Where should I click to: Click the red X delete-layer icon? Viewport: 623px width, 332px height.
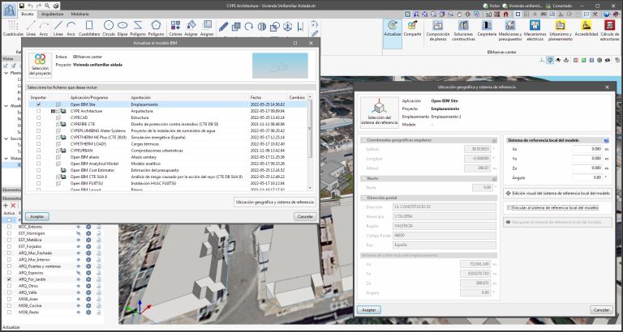coord(13,206)
